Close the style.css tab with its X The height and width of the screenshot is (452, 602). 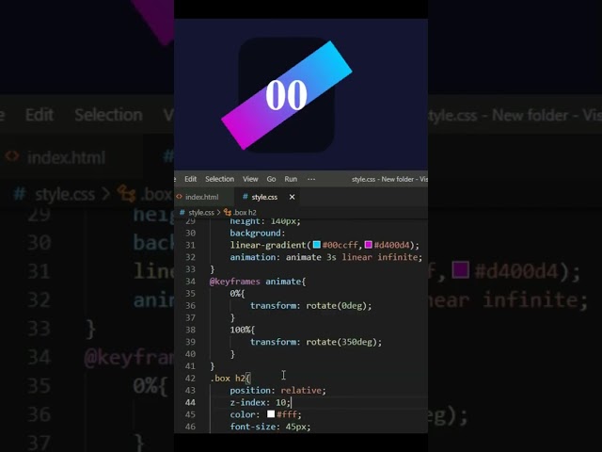292,197
